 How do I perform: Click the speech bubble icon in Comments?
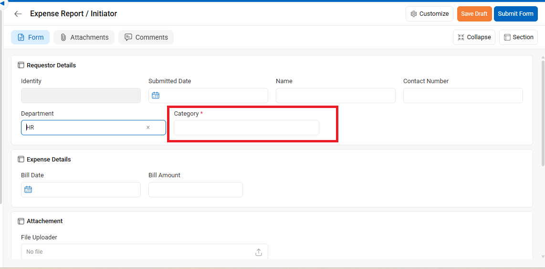click(128, 37)
